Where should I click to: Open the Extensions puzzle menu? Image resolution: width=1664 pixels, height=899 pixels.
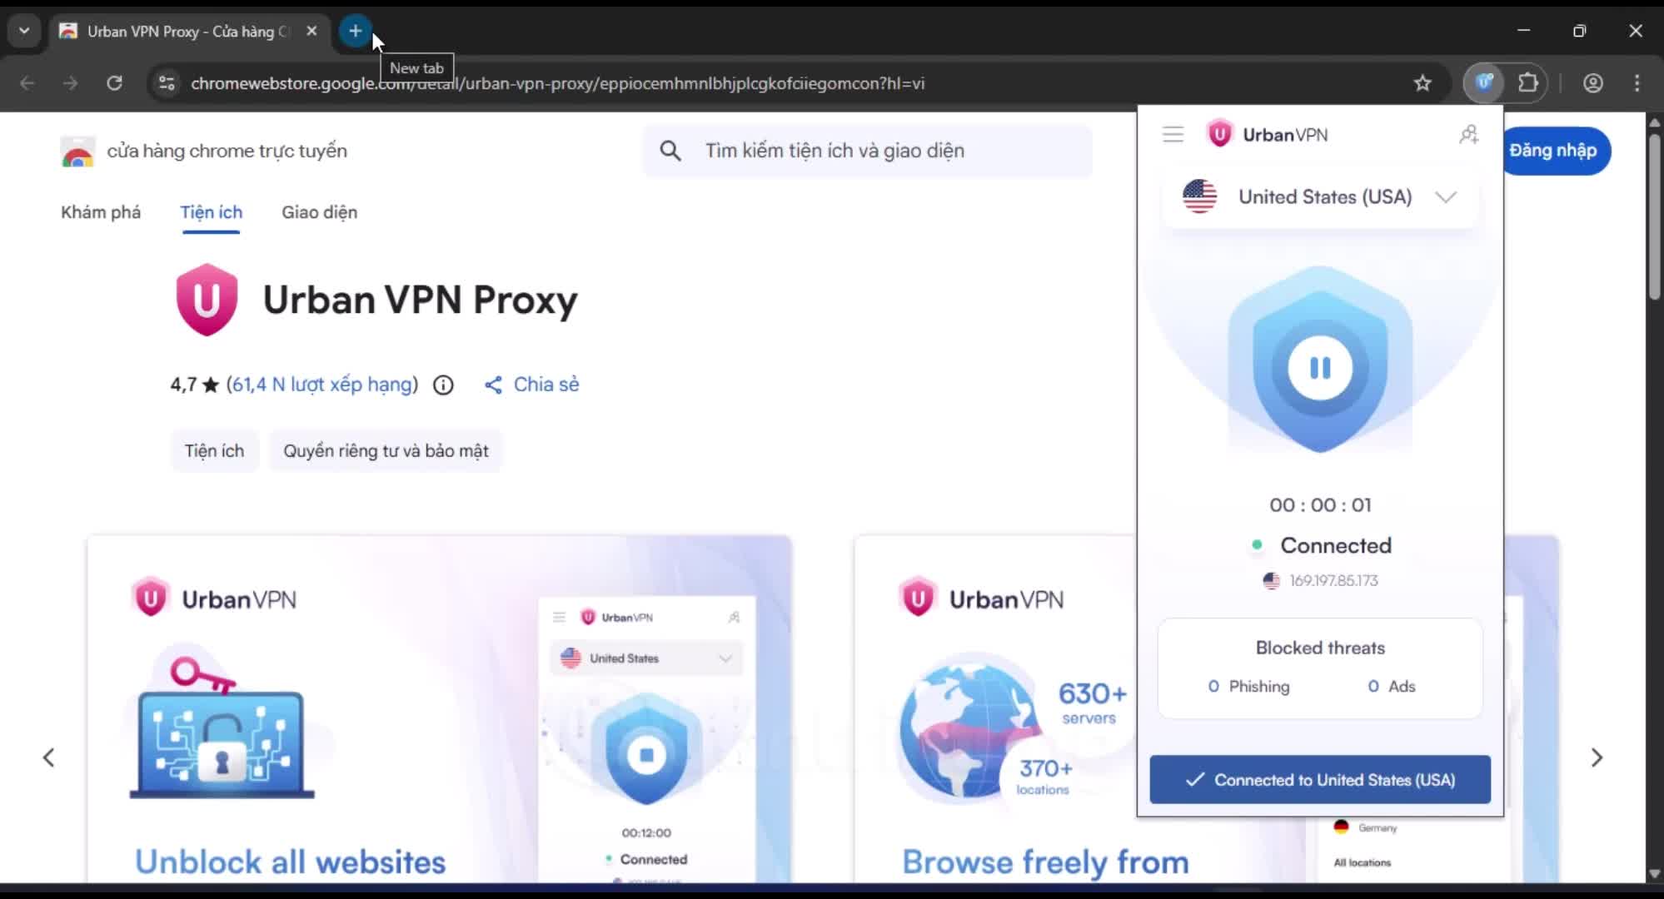point(1528,83)
